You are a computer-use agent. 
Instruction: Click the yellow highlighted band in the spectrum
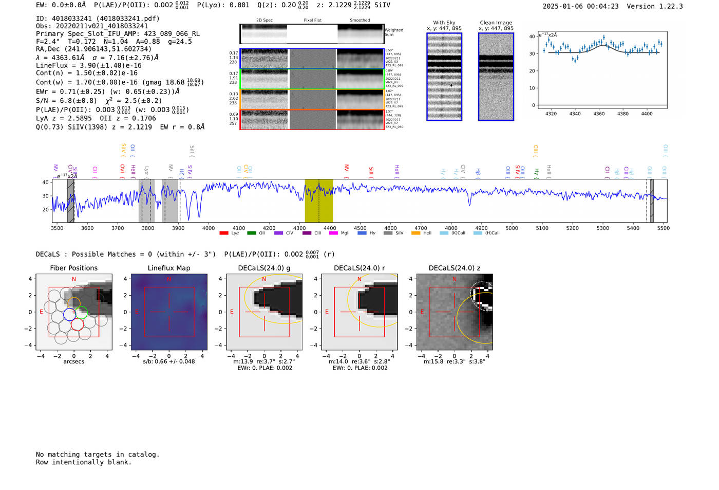(319, 201)
